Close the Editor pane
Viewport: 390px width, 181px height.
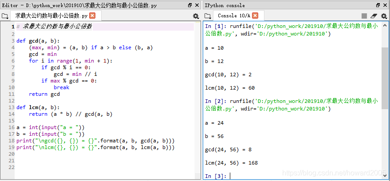[197, 5]
